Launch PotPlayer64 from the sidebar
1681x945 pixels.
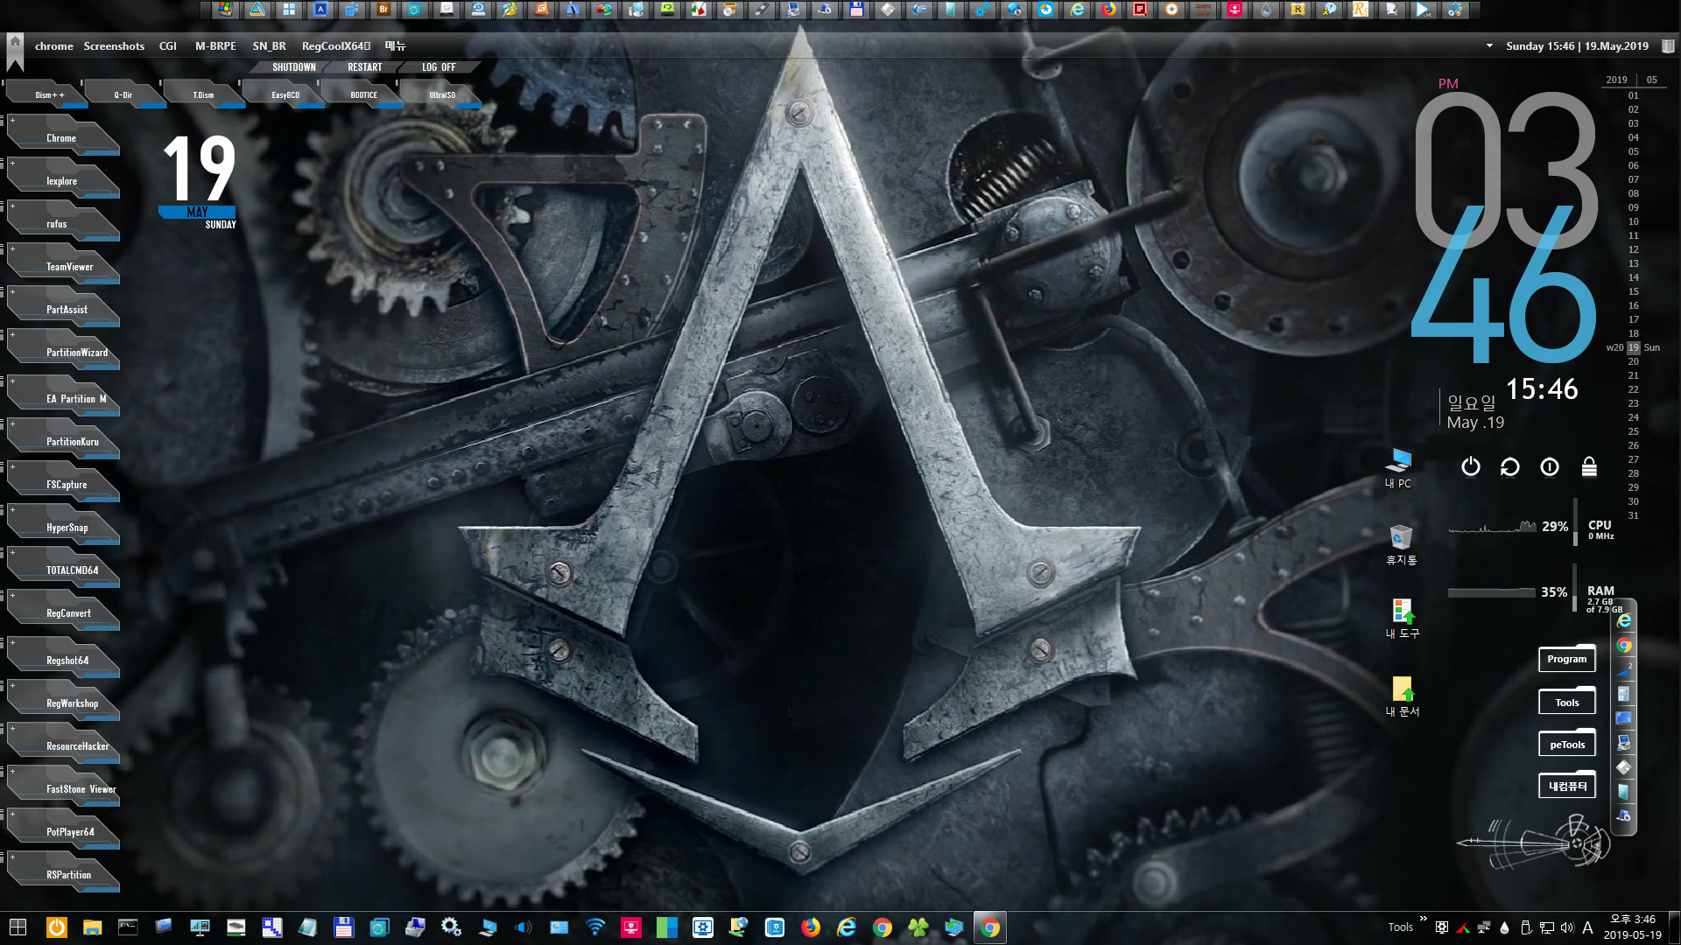tap(62, 830)
